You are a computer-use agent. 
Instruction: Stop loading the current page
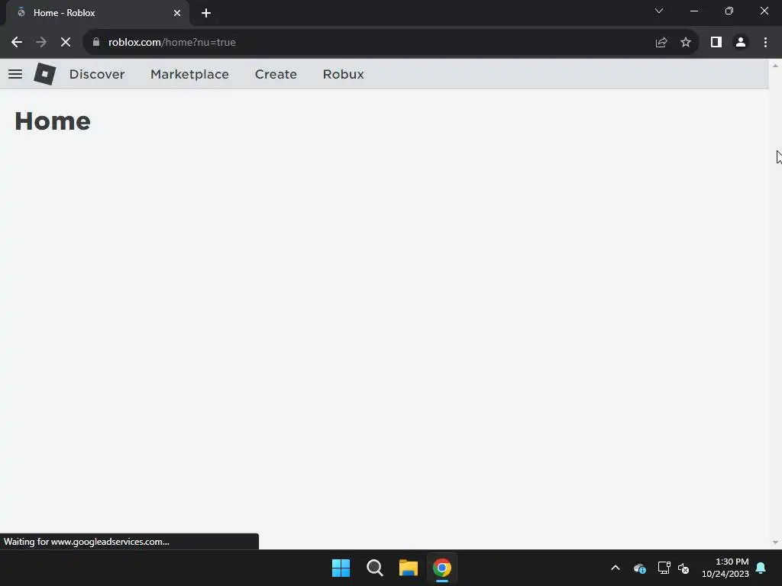(66, 43)
